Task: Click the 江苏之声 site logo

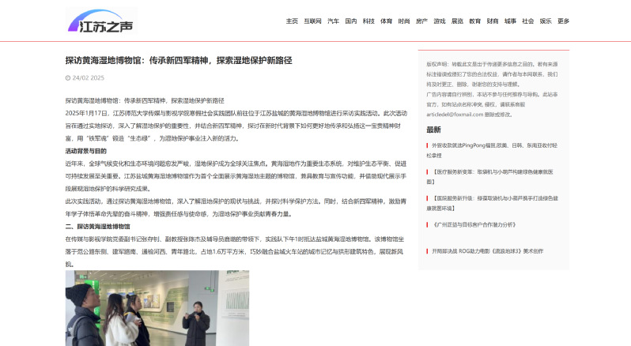Action: 100,21
